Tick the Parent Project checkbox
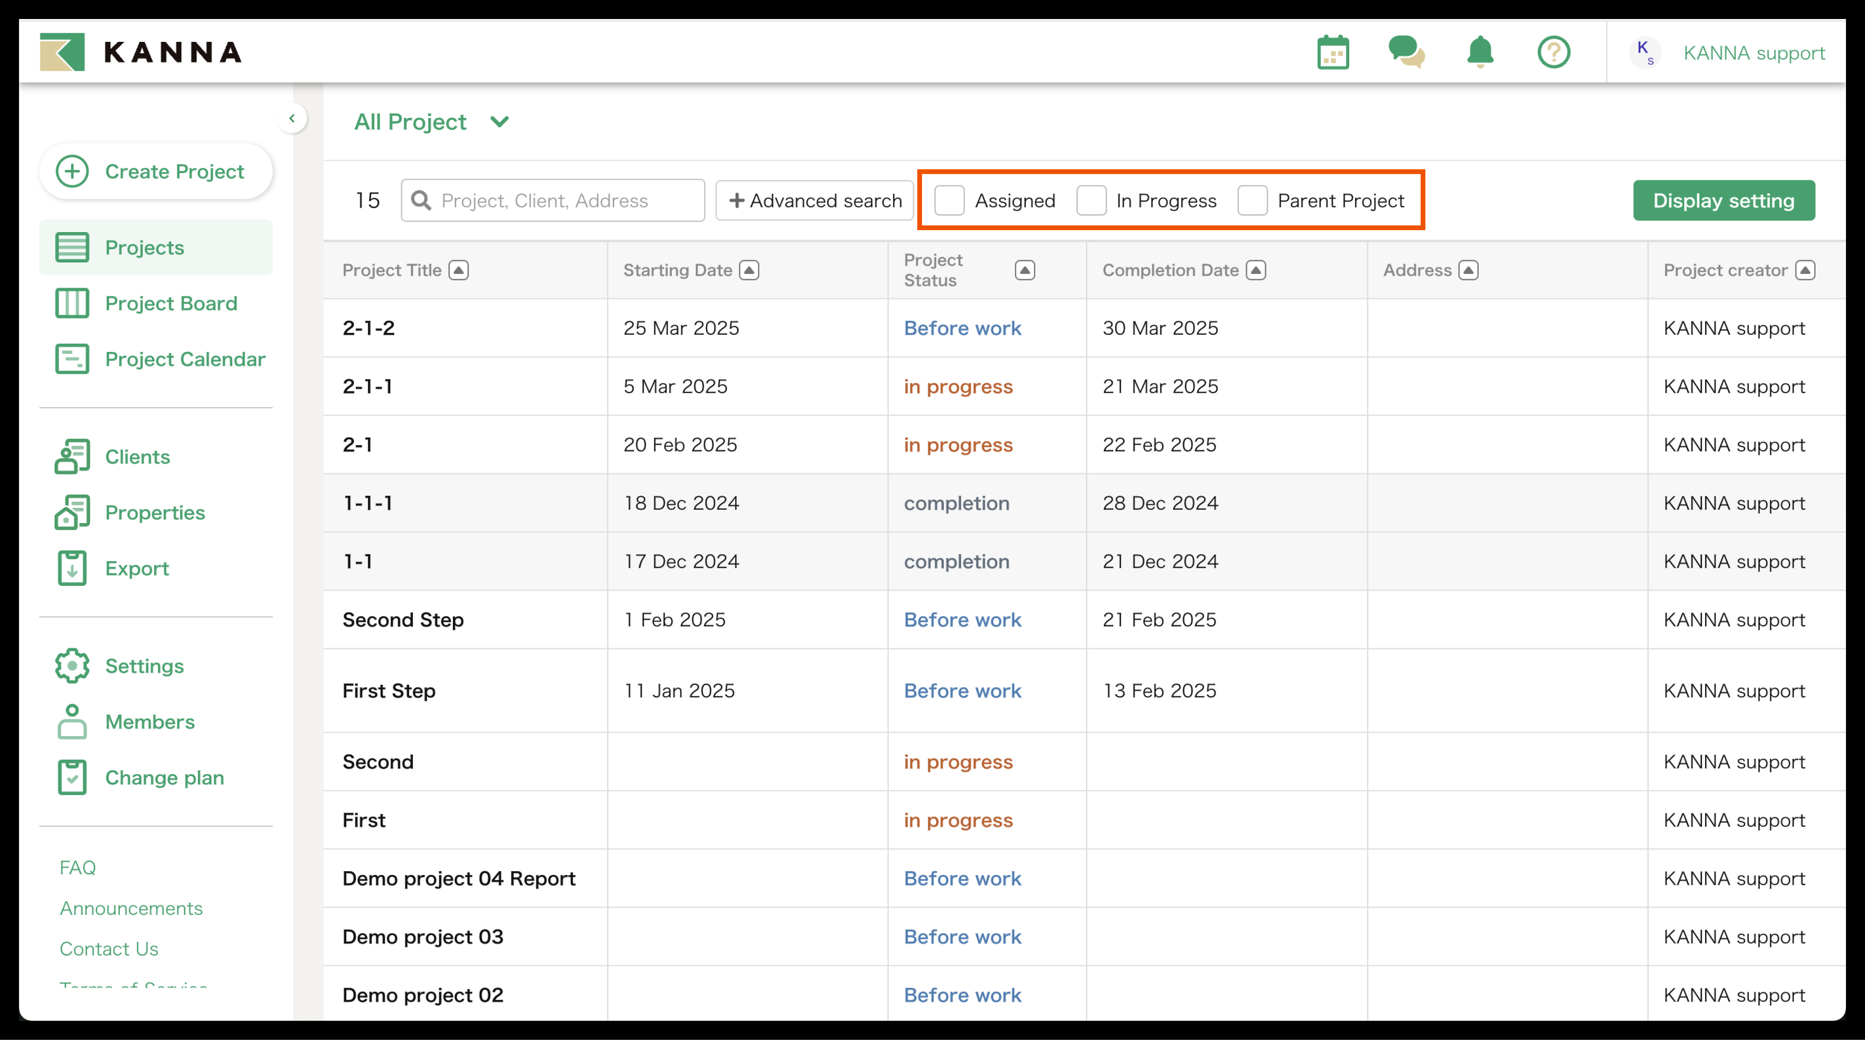This screenshot has width=1865, height=1040. pyautogui.click(x=1252, y=201)
